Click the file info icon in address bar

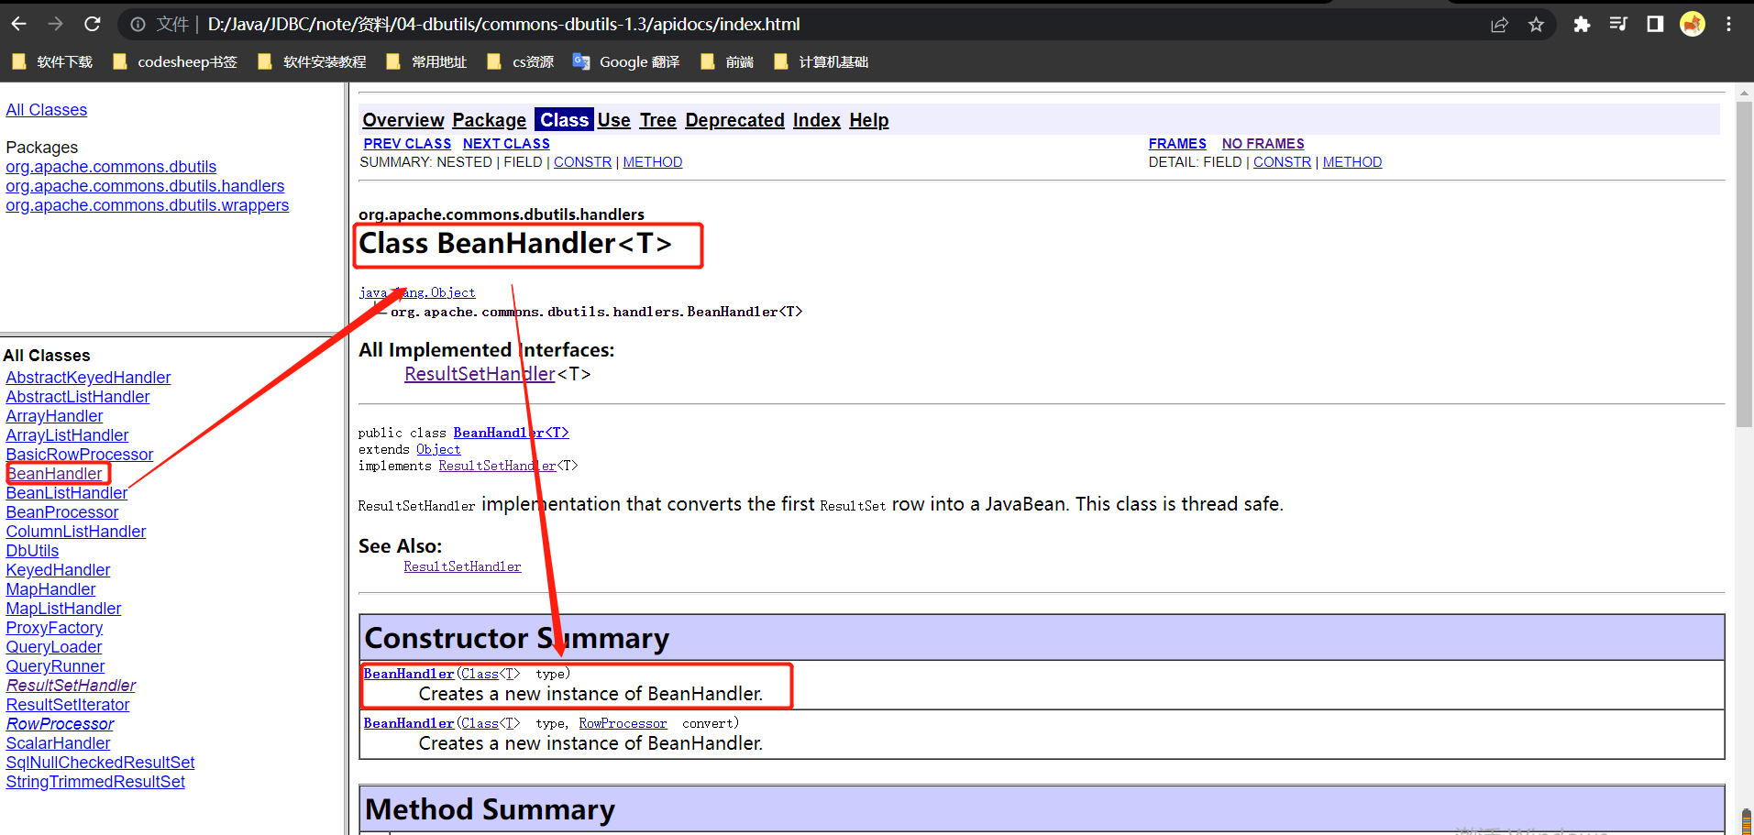click(138, 25)
